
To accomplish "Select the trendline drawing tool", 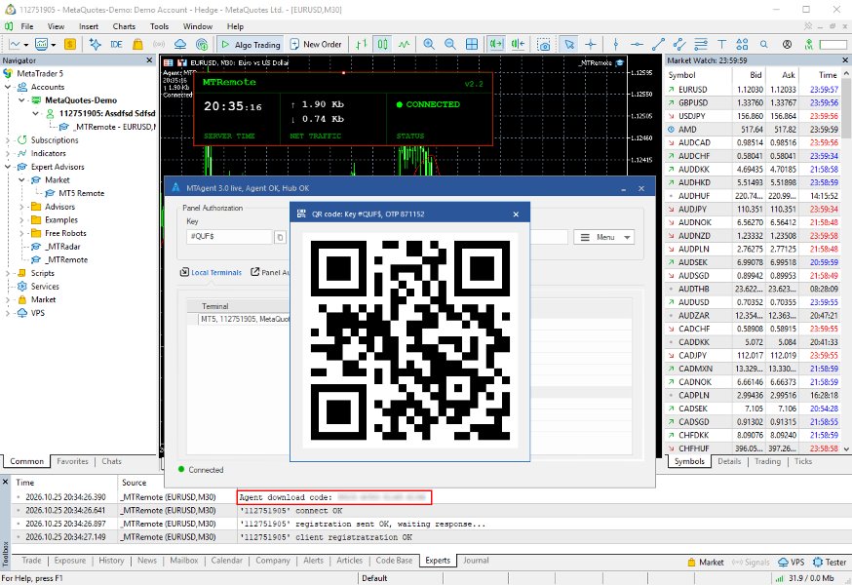I will pyautogui.click(x=658, y=44).
